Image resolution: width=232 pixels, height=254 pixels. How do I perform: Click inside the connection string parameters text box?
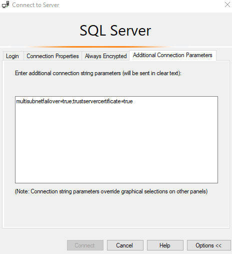(x=116, y=140)
